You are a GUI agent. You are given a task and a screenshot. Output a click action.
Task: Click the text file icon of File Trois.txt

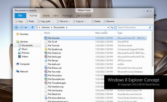coord(46,45)
